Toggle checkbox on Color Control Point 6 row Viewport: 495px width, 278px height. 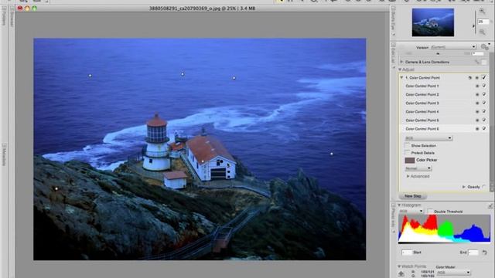[x=484, y=128]
